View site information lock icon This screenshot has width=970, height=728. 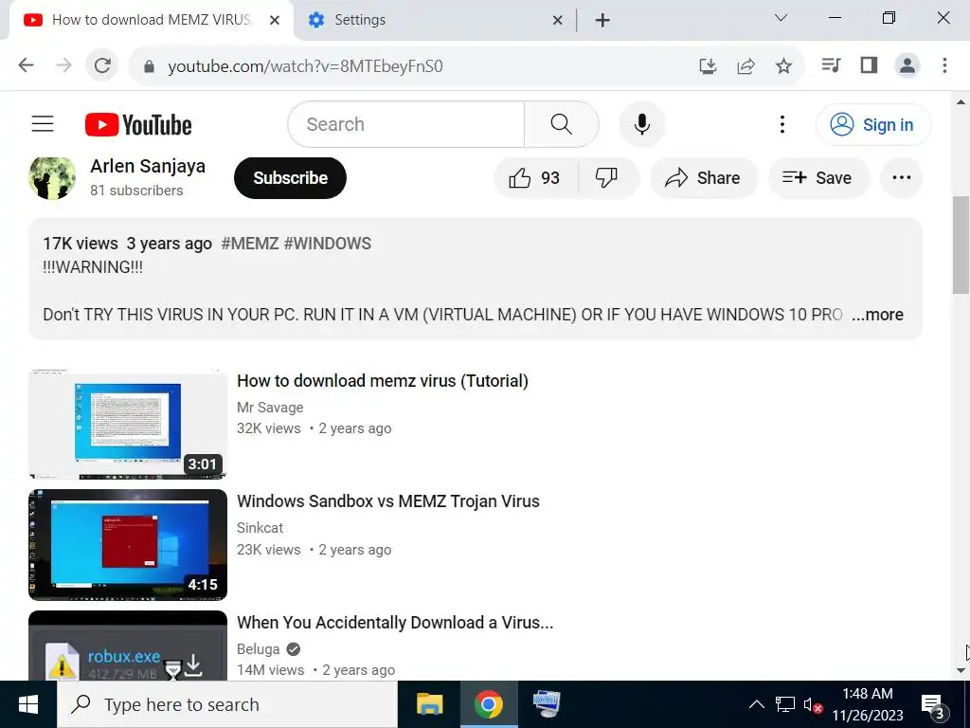[149, 66]
